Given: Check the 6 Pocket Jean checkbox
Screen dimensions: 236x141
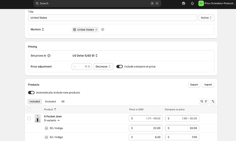Looking at the screenshot, I should tap(29, 118).
